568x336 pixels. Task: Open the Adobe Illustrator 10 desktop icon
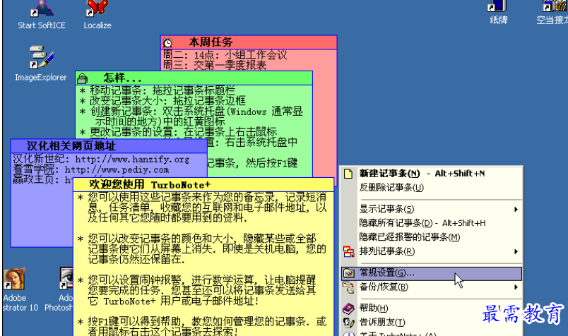pos(16,289)
